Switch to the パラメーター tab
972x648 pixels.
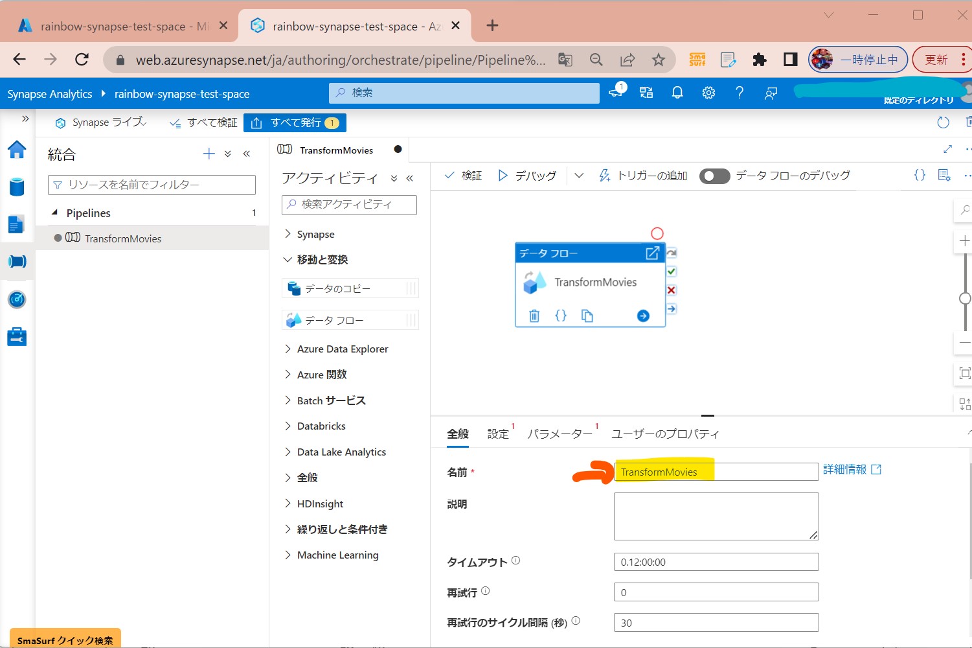(x=559, y=434)
